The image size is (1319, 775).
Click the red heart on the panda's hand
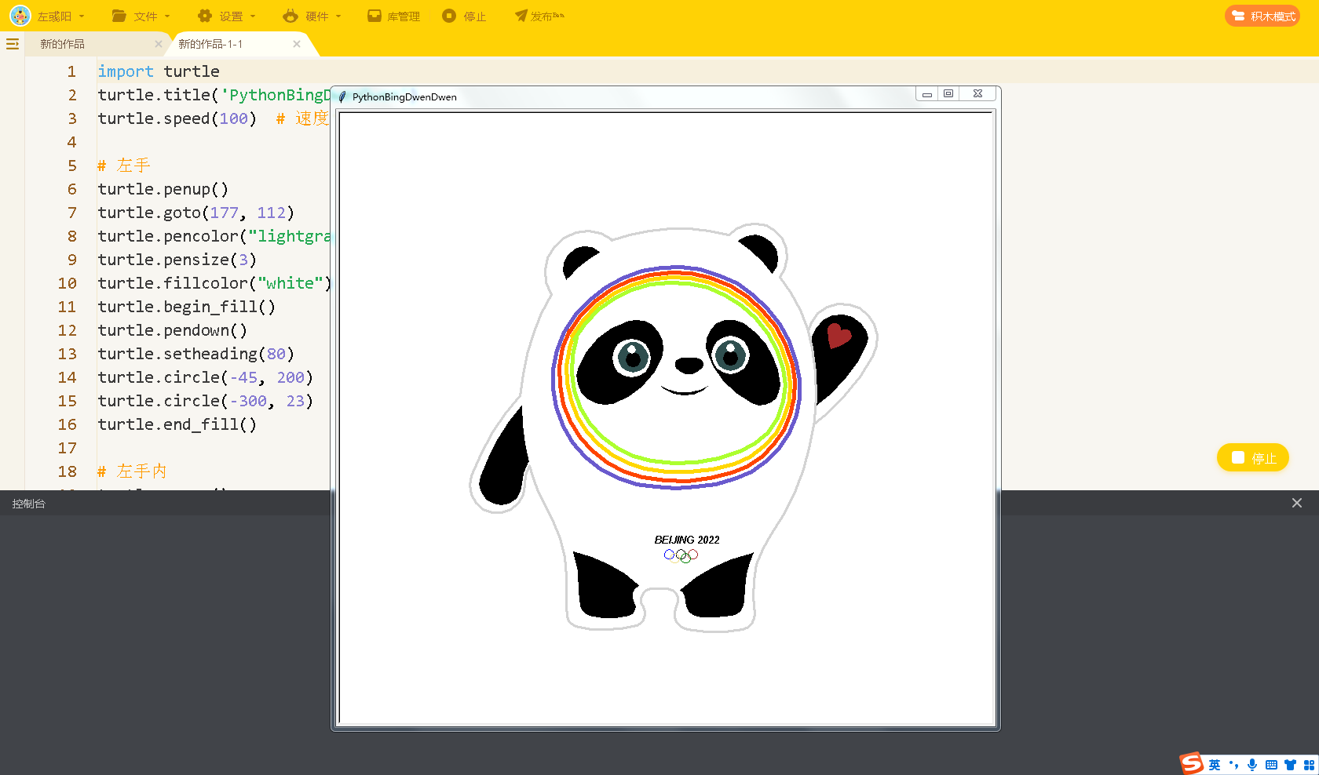coord(839,335)
